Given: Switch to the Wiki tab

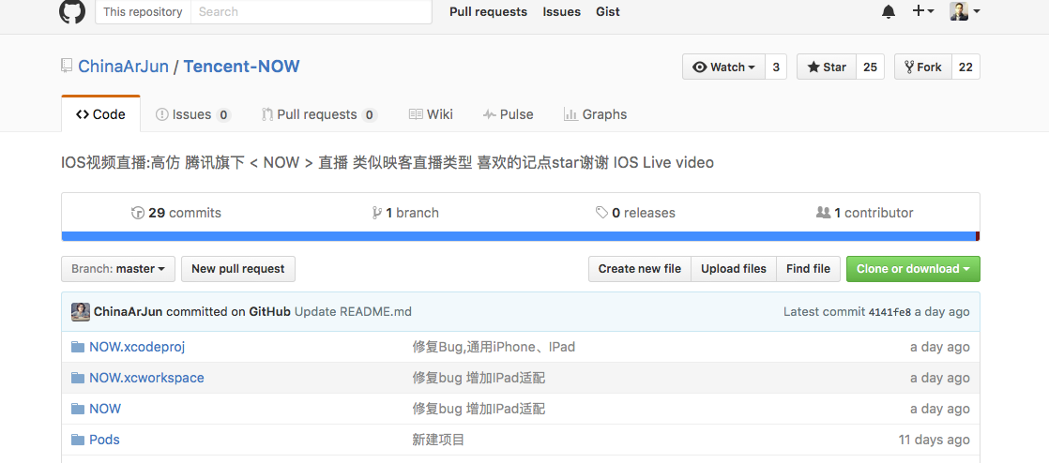Looking at the screenshot, I should point(431,114).
